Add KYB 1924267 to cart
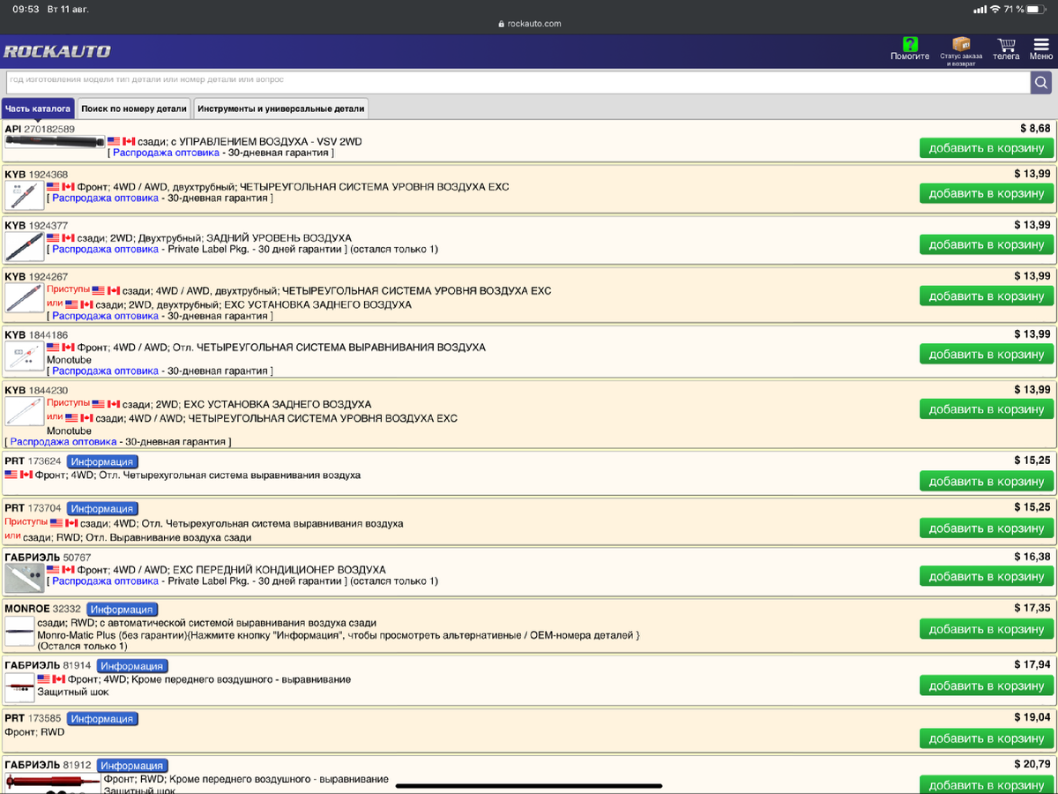 click(986, 296)
